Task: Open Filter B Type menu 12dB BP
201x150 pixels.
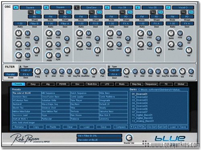Action: (x=115, y=70)
